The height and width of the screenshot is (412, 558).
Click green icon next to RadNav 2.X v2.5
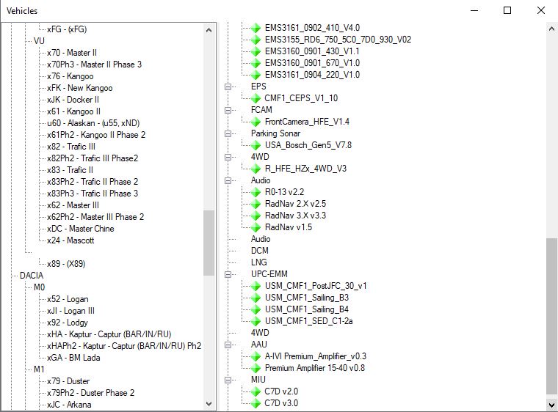coord(256,204)
